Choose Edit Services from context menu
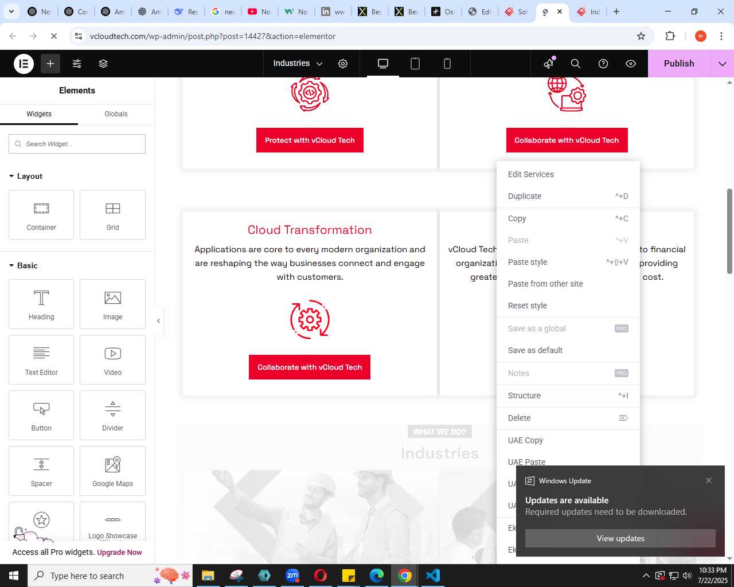The image size is (734, 587). [568, 174]
